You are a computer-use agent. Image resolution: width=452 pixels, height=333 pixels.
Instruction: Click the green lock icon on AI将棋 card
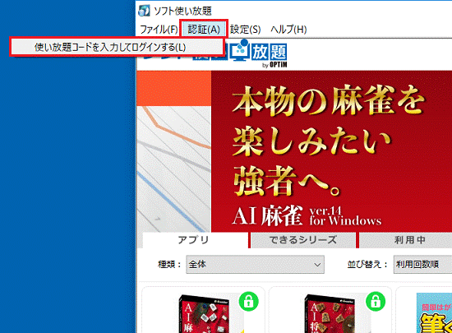pyautogui.click(x=376, y=301)
